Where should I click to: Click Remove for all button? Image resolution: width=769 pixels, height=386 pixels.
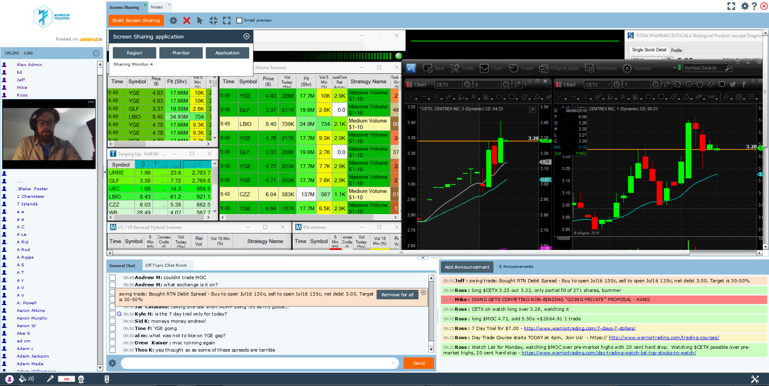[x=398, y=295]
